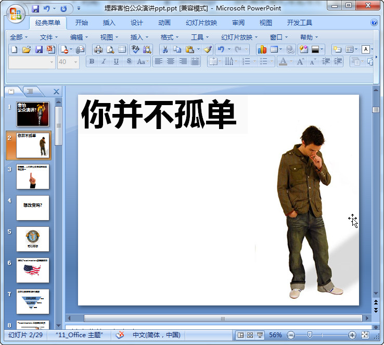The width and height of the screenshot is (384, 345).
Task: Open the 文件 classic menu
Action: tap(49, 37)
